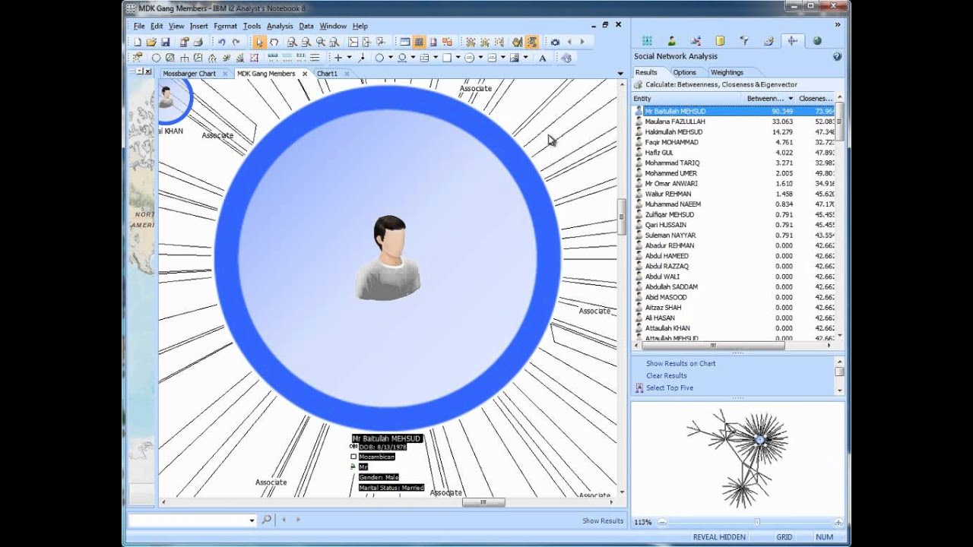Screen dimensions: 973x547
Task: Click the Mr Baitullah MEHSUD entity icon on chart
Action: (x=388, y=257)
